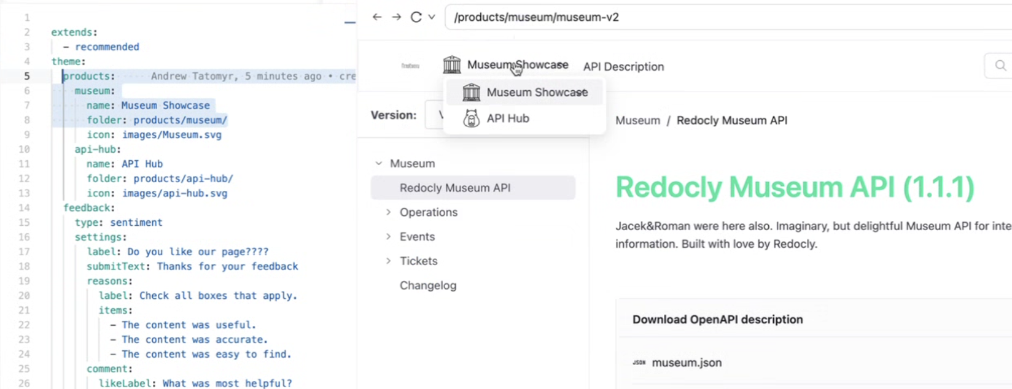Click line number 14 in the editor gutter
Screen dimensions: 1012x389
coord(24,208)
